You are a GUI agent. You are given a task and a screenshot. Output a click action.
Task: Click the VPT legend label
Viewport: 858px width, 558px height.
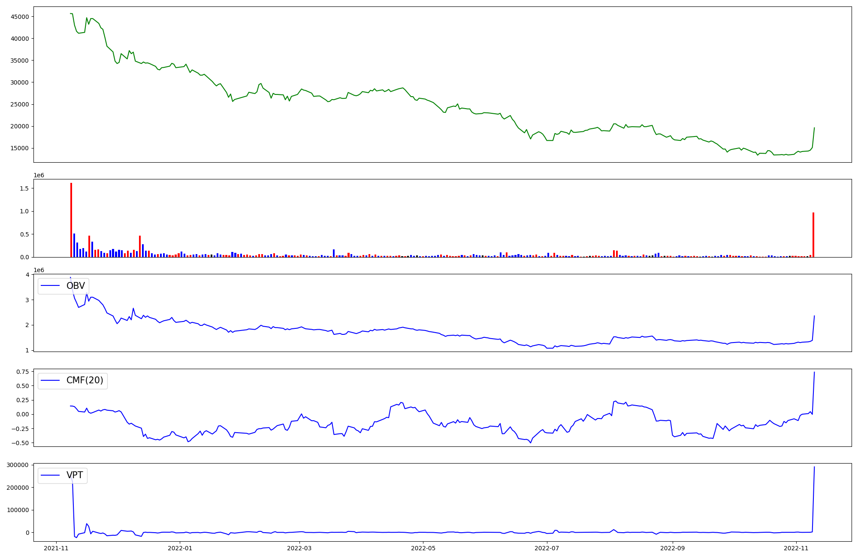click(x=75, y=475)
